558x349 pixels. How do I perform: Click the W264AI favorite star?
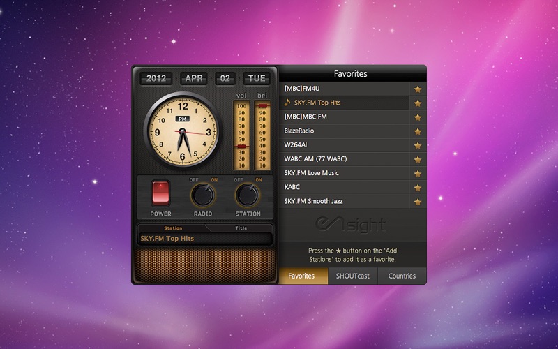417,145
